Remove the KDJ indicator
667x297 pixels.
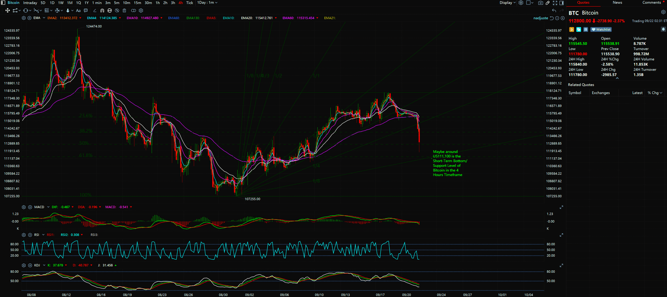pyautogui.click(x=30, y=265)
